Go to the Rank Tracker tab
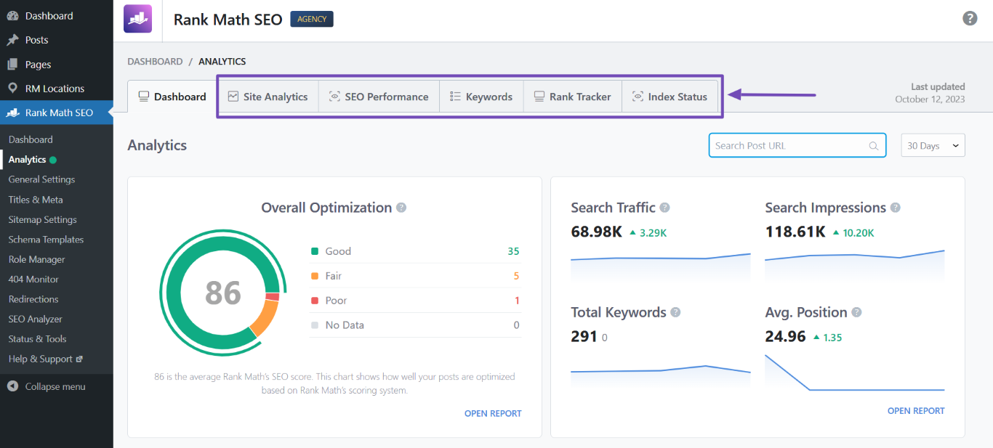This screenshot has height=448, width=993. tap(573, 97)
